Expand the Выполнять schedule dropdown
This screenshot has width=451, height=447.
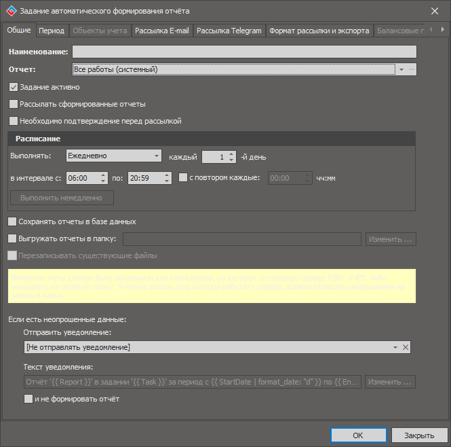coord(157,156)
